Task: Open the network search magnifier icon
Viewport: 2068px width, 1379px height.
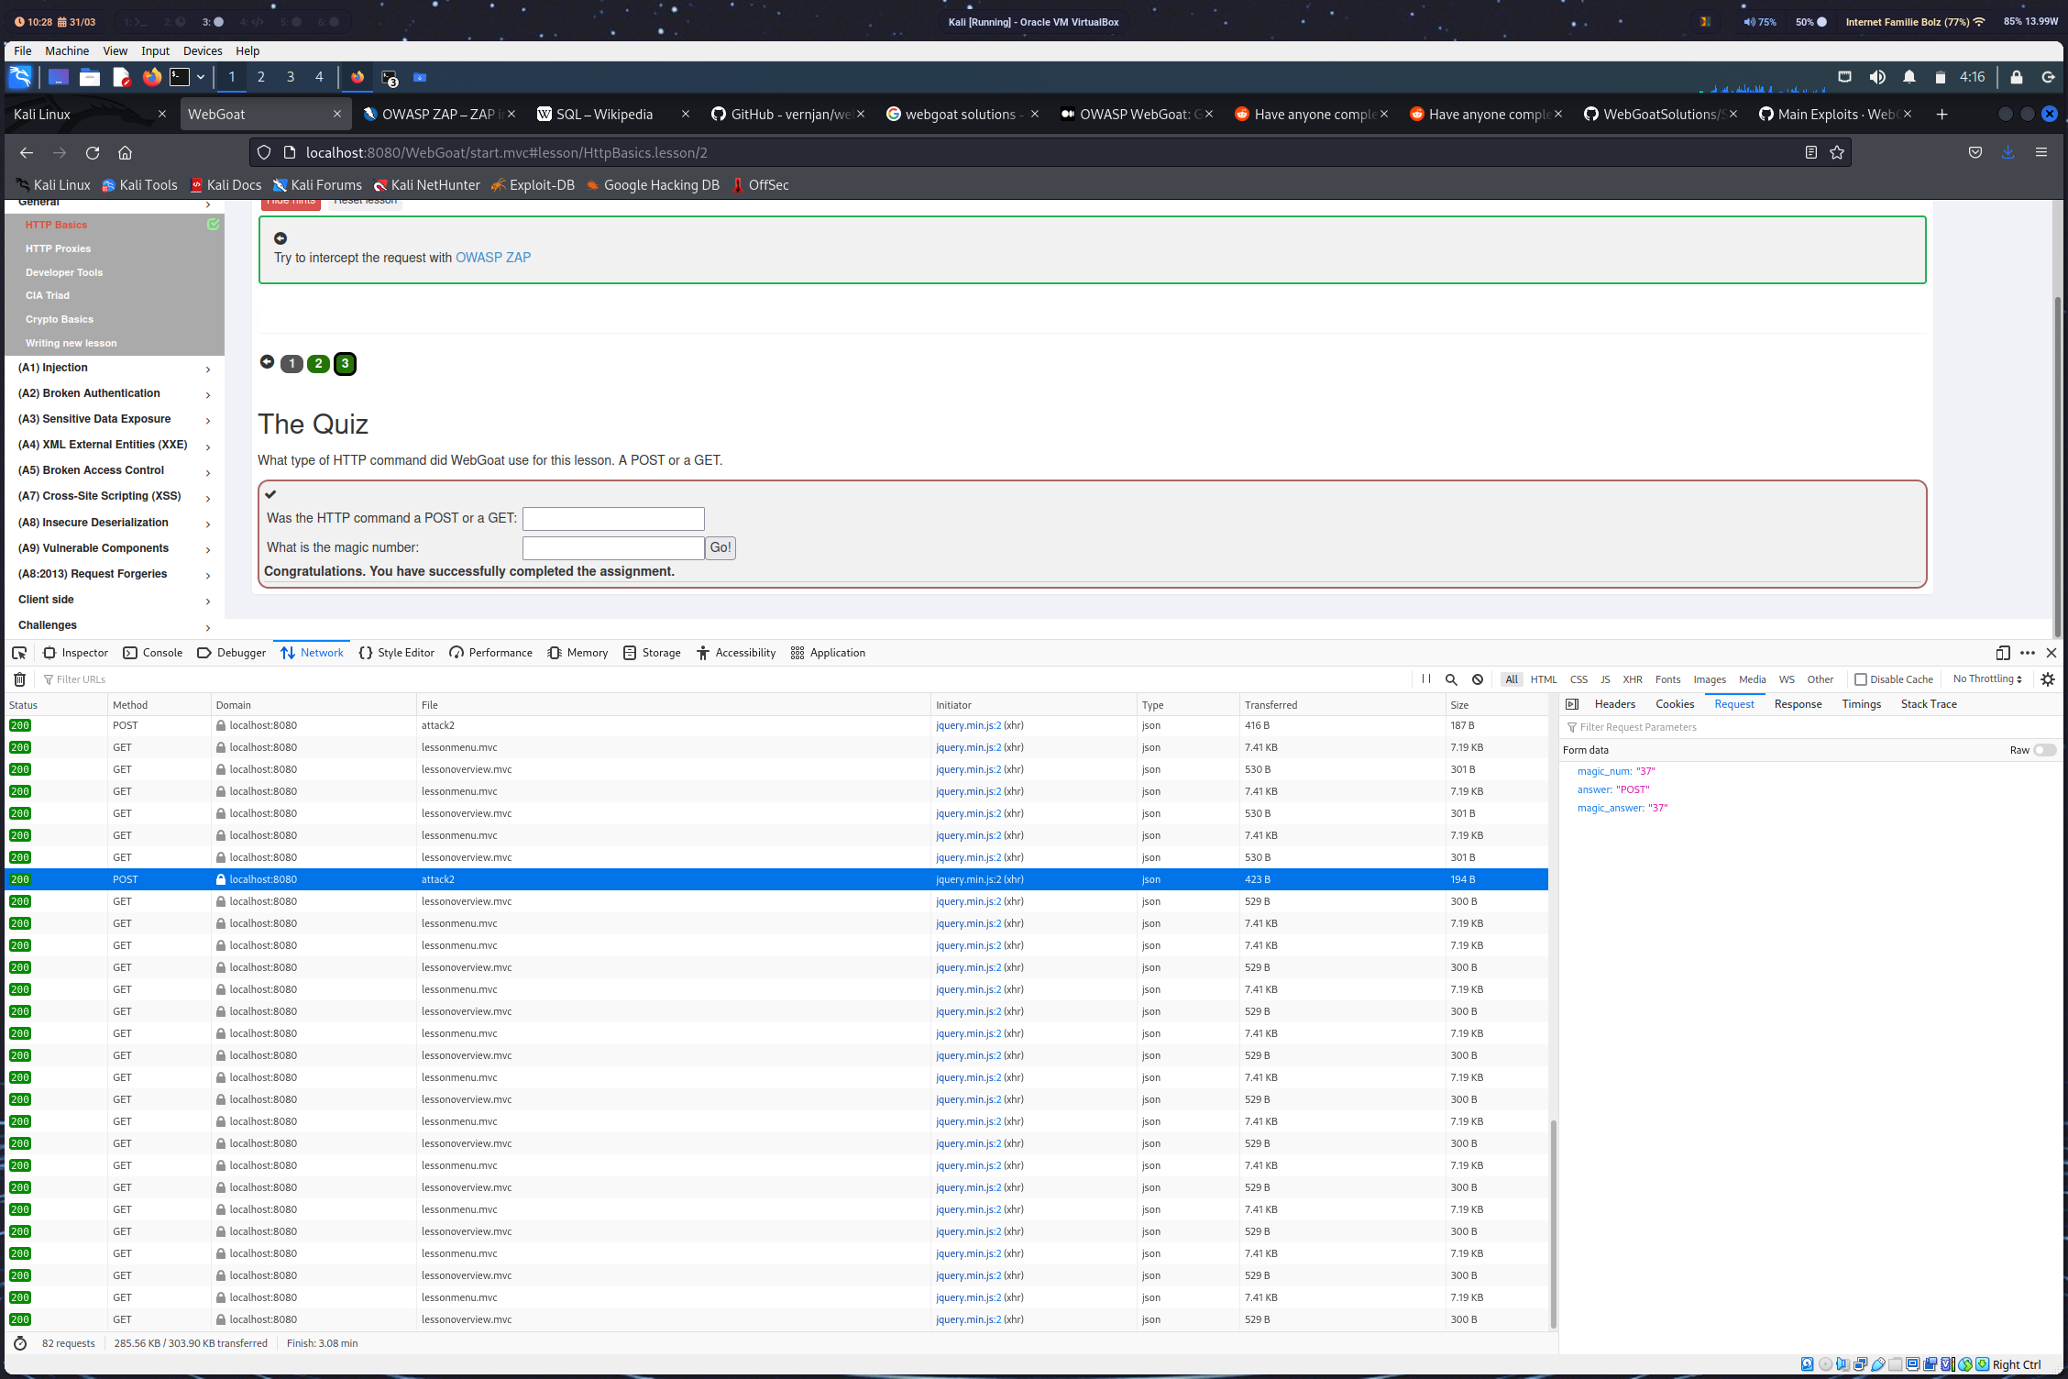Action: 1451,679
